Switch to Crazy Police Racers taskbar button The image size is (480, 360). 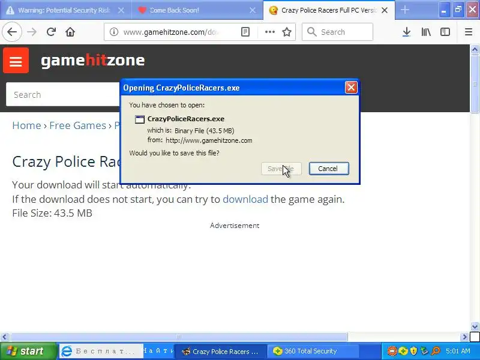pyautogui.click(x=220, y=351)
